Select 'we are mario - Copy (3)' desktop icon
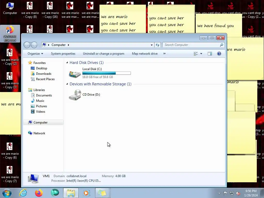Viewport: 264px width, 198px height. click(x=10, y=80)
